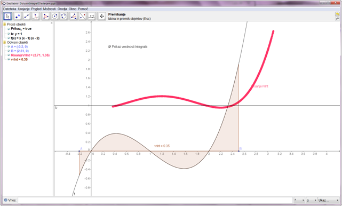342x206 pixels.
Task: Open the Urejanje menu
Action: coord(23,9)
